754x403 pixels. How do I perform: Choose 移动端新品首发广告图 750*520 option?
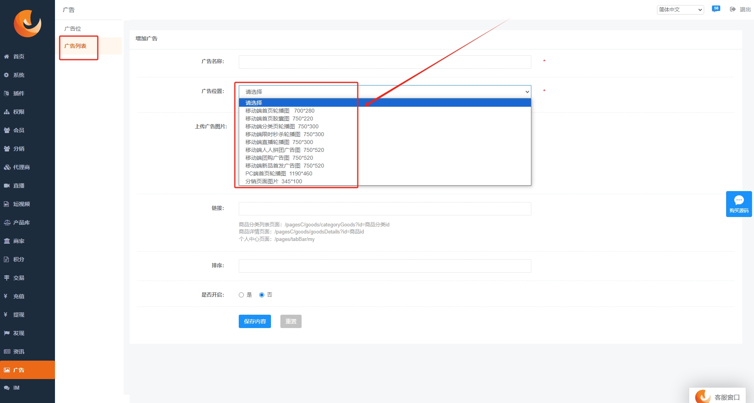tap(385, 166)
